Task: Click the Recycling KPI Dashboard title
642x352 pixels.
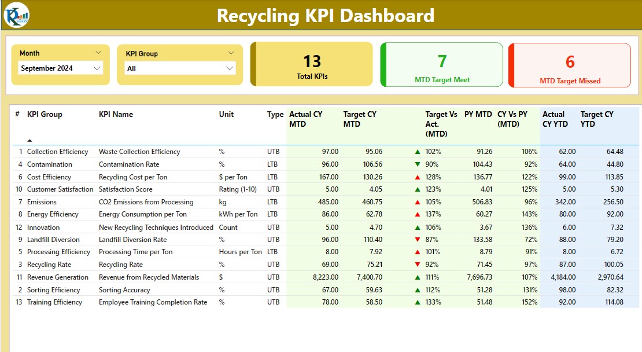Action: point(326,16)
